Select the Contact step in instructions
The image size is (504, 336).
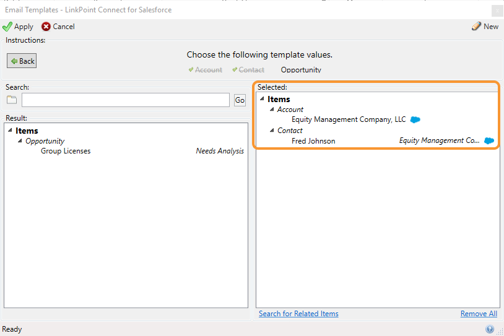click(251, 70)
